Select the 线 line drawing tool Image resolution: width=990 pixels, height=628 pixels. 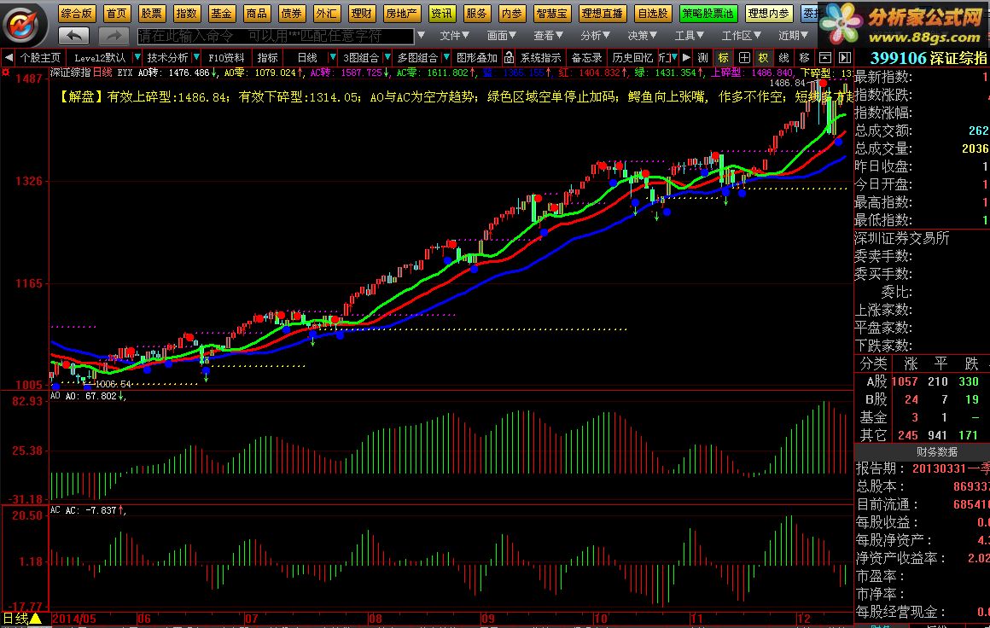pyautogui.click(x=783, y=57)
